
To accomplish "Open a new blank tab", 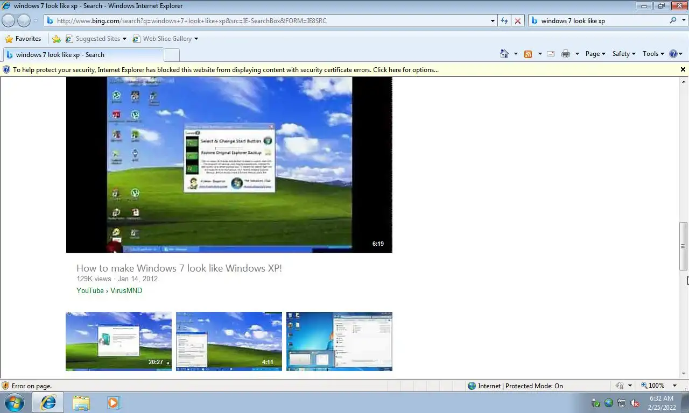I will (172, 55).
